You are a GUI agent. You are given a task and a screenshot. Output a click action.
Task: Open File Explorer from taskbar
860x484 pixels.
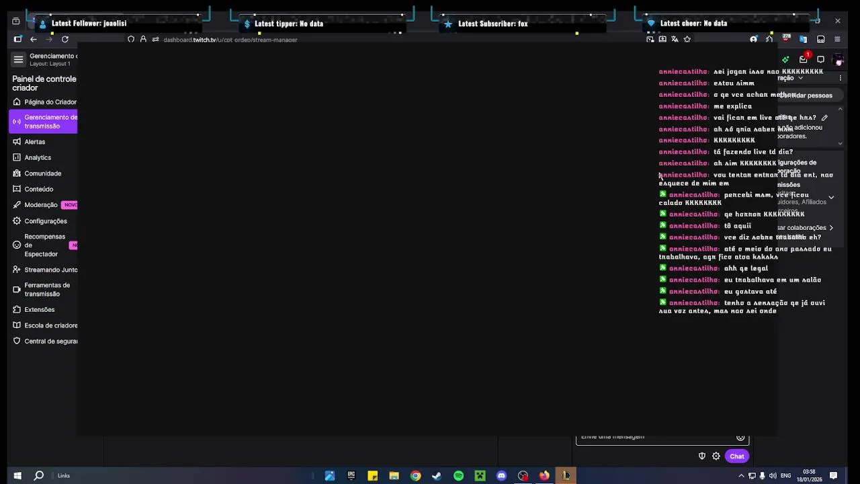tap(394, 475)
